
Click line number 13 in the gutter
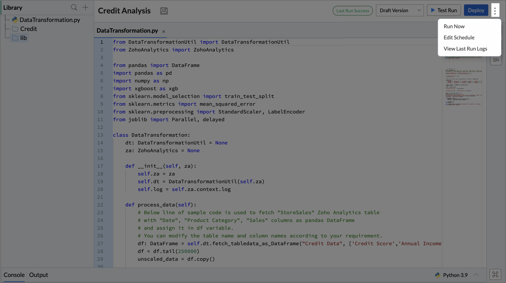pos(100,135)
